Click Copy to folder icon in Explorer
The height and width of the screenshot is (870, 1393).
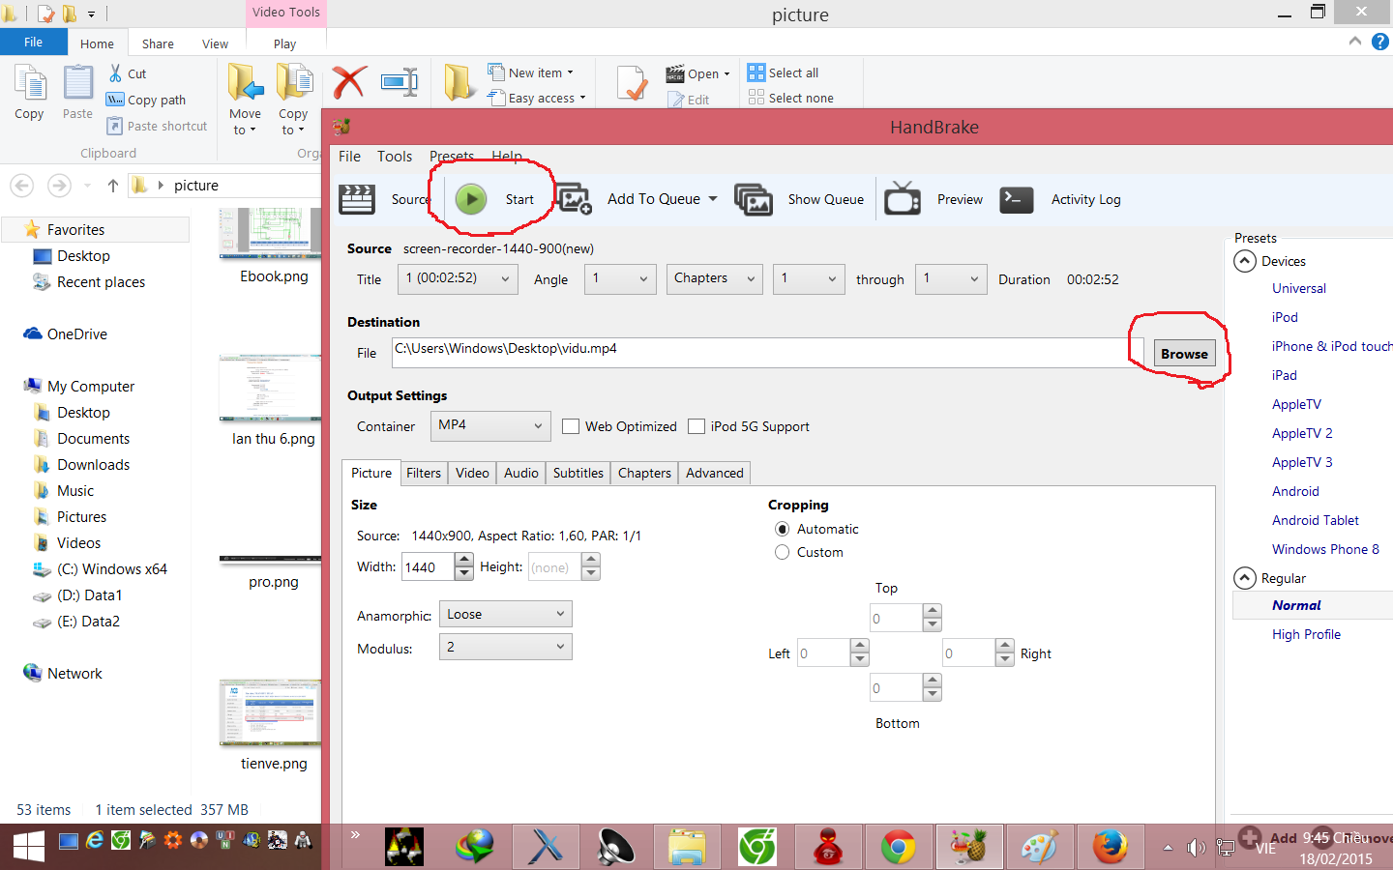tap(294, 82)
